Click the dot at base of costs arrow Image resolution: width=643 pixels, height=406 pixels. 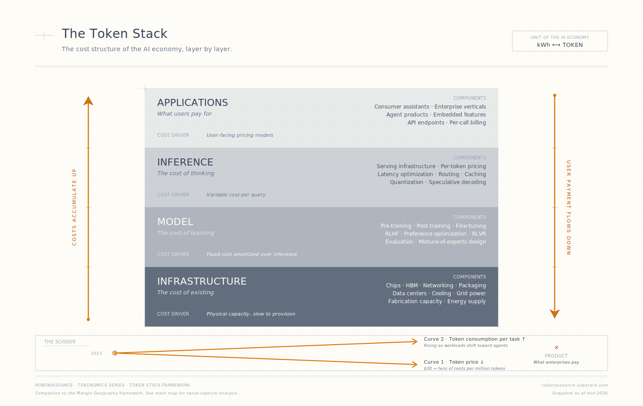click(88, 320)
